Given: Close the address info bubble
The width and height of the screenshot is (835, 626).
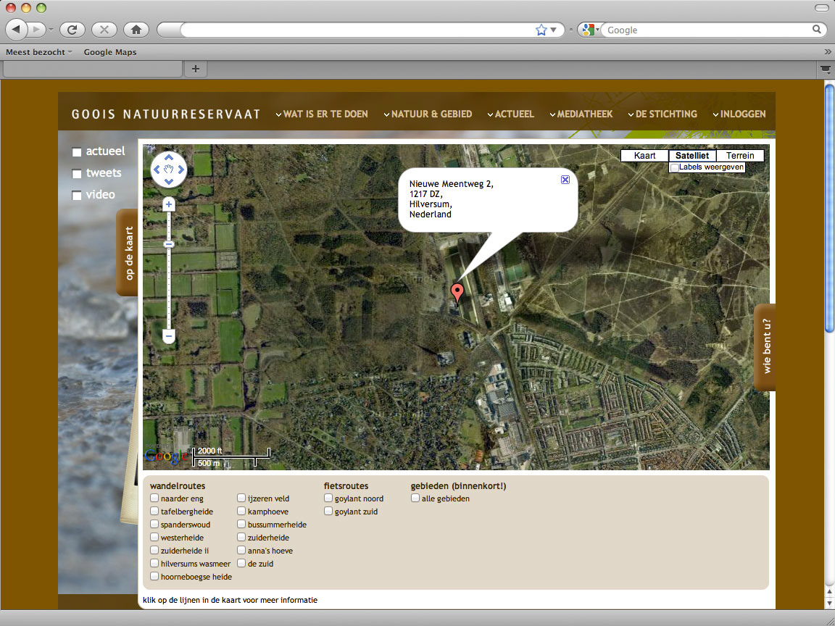Looking at the screenshot, I should point(565,180).
